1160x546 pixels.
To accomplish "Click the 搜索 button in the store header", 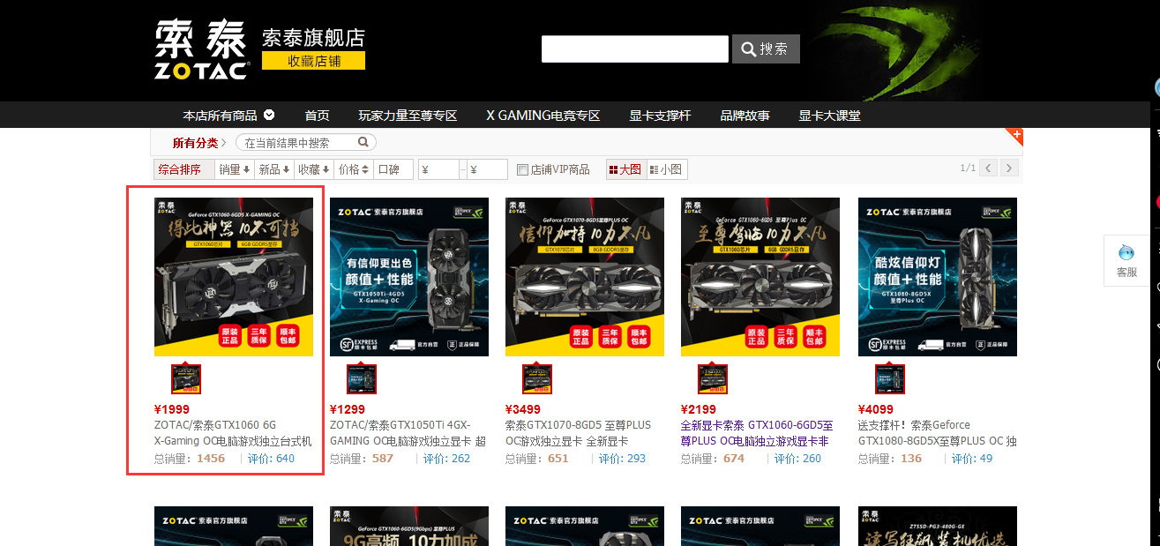I will (766, 49).
